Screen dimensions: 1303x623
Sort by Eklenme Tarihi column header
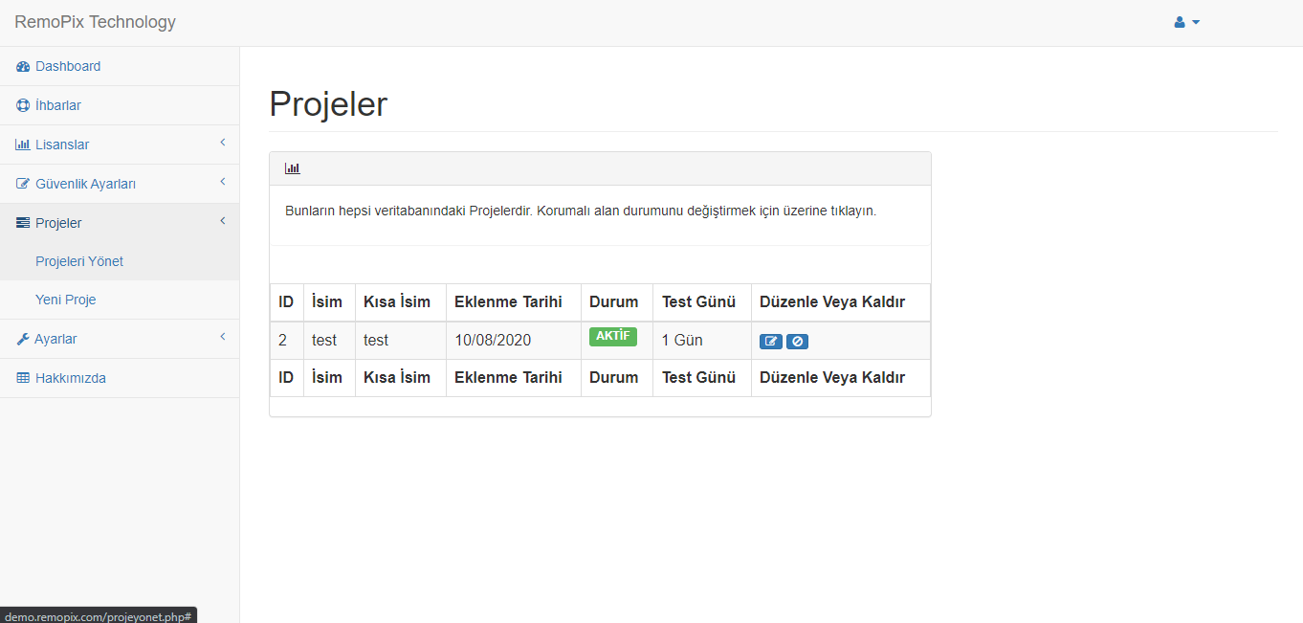click(x=508, y=301)
